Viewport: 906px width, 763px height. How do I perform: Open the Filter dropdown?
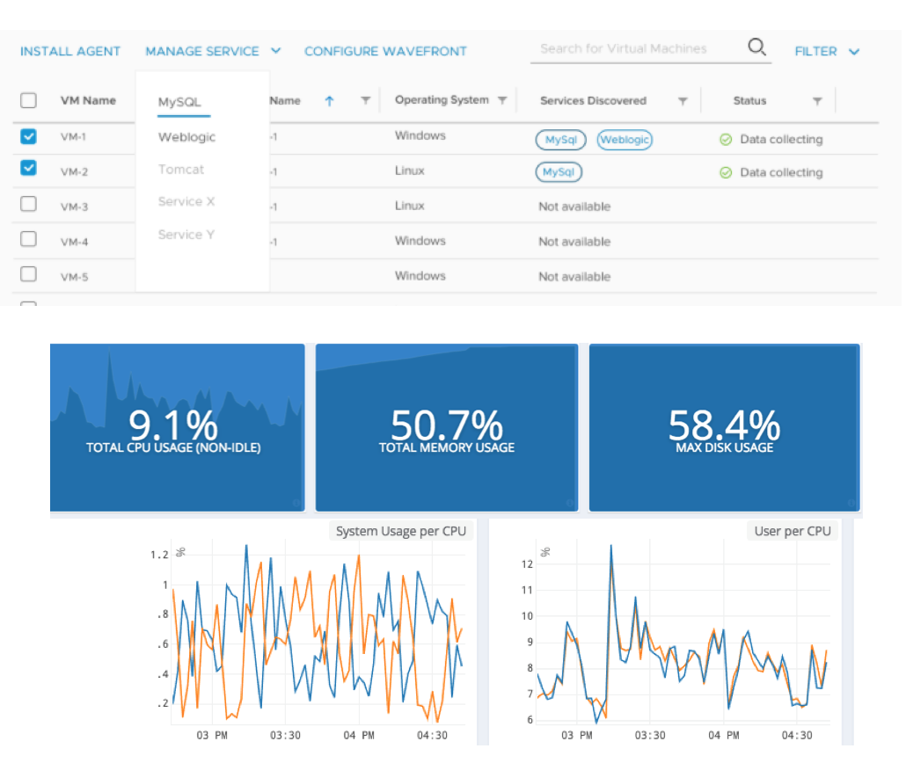pyautogui.click(x=827, y=51)
